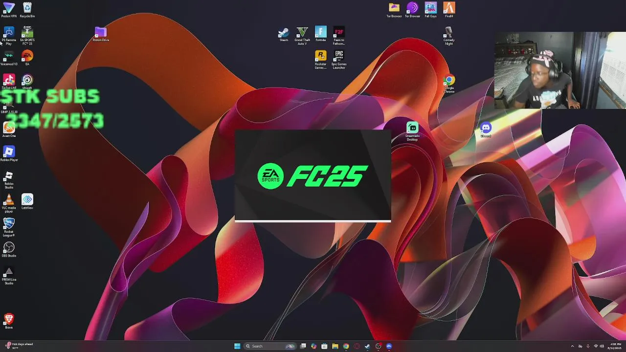Open the Proton Drive folder
Image resolution: width=626 pixels, height=352 pixels.
click(x=101, y=34)
